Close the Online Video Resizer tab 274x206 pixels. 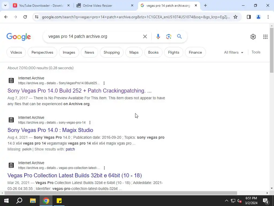[x=132, y=5]
